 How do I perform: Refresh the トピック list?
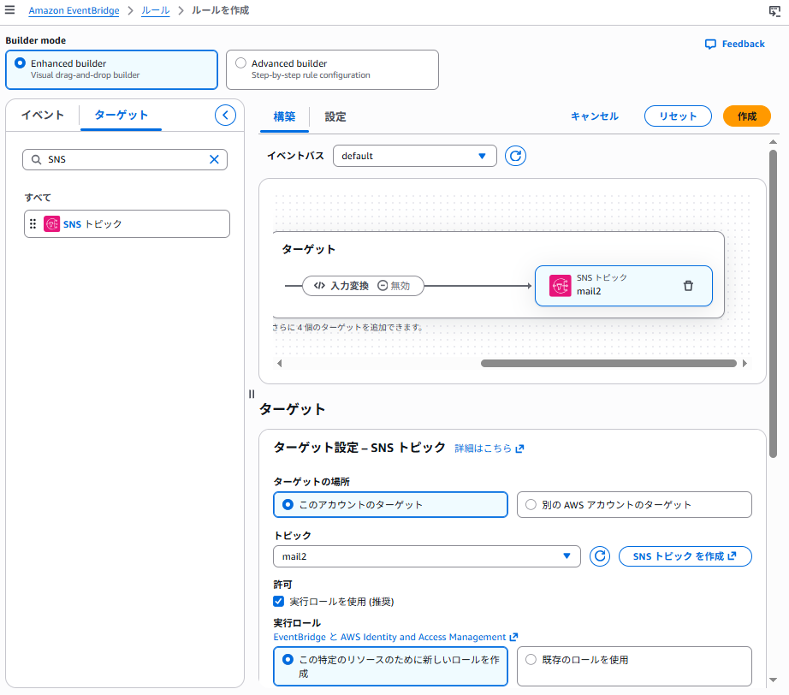[599, 556]
